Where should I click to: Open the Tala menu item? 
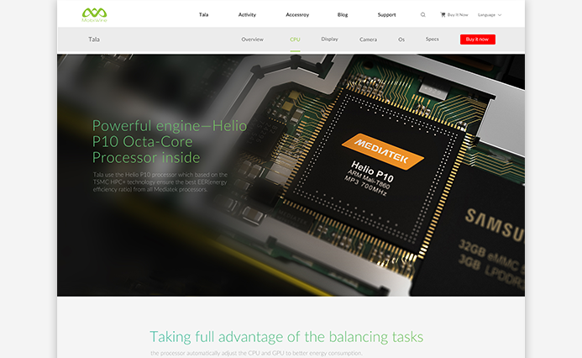pyautogui.click(x=203, y=14)
